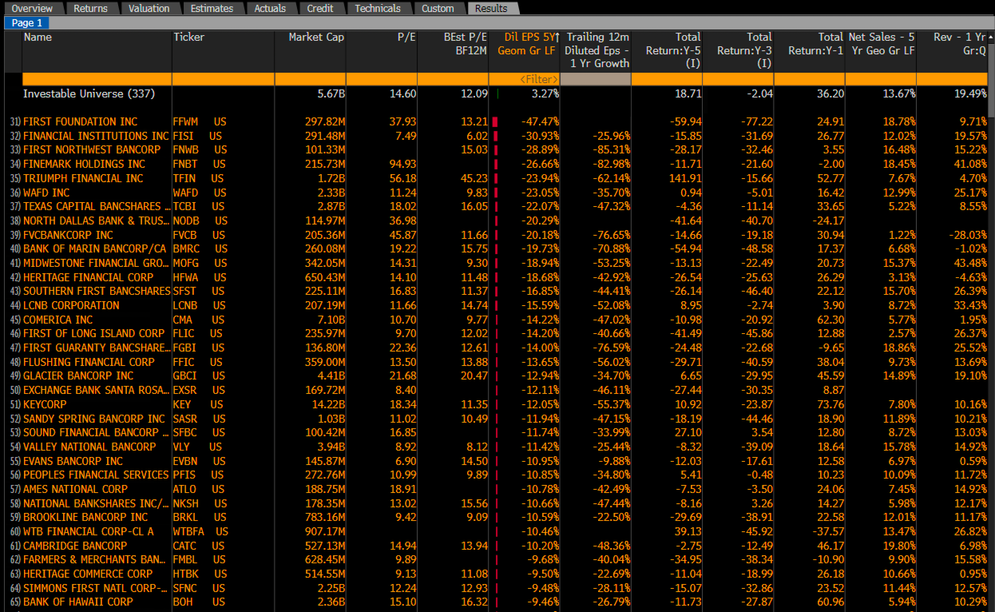The image size is (995, 612).
Task: Sort by the Ticker column header
Action: [x=223, y=51]
